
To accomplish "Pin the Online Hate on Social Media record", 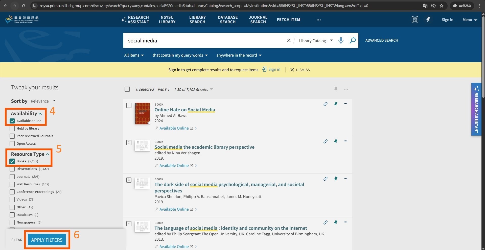I will 336,104.
